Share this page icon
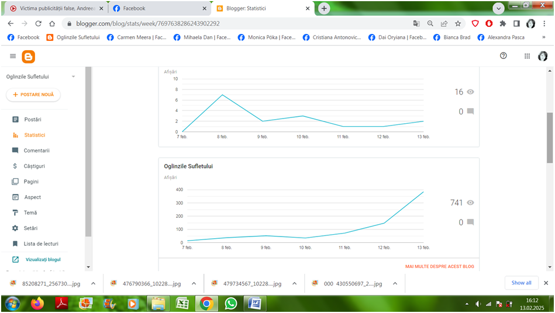The image size is (555, 313). [444, 23]
